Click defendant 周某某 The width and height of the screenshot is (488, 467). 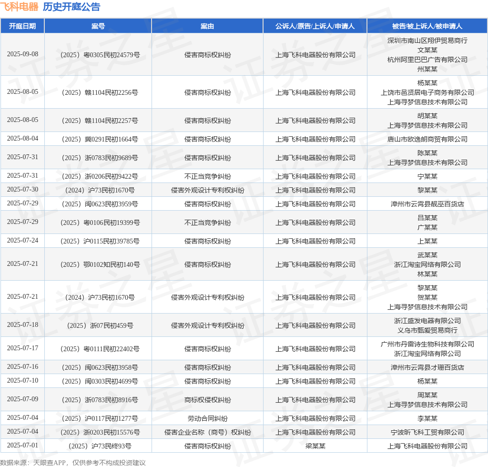[427, 395]
